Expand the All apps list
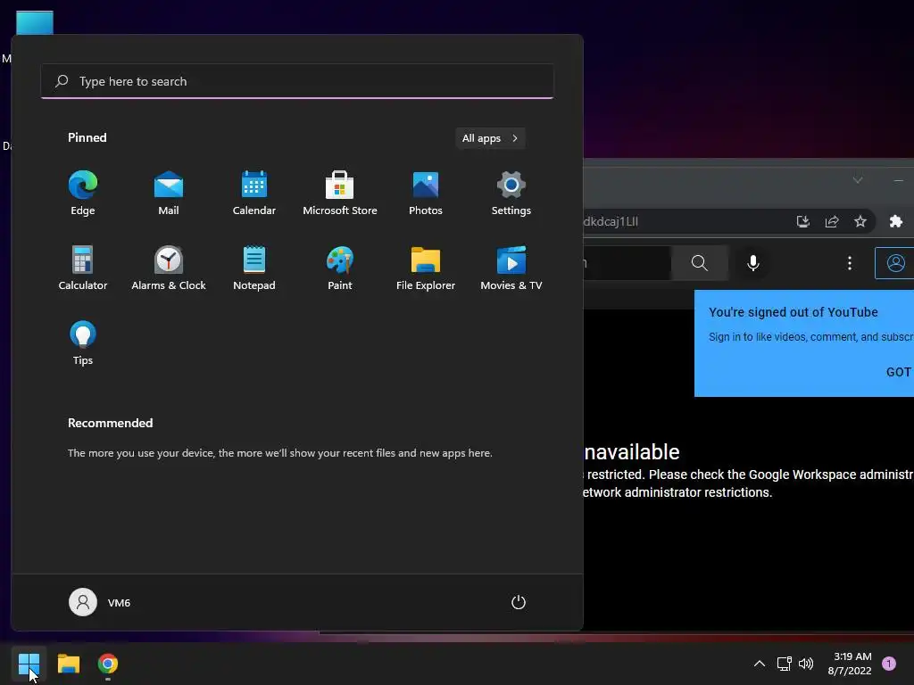Viewport: 914px width, 685px height. (490, 138)
